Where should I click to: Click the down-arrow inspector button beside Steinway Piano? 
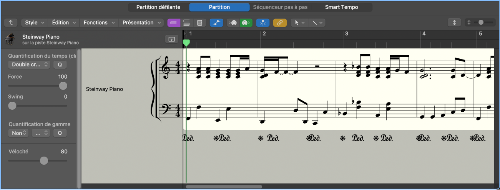pyautogui.click(x=171, y=39)
